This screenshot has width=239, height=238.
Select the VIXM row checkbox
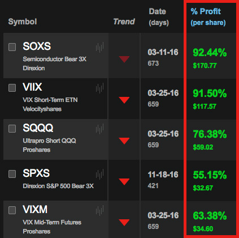(12, 210)
